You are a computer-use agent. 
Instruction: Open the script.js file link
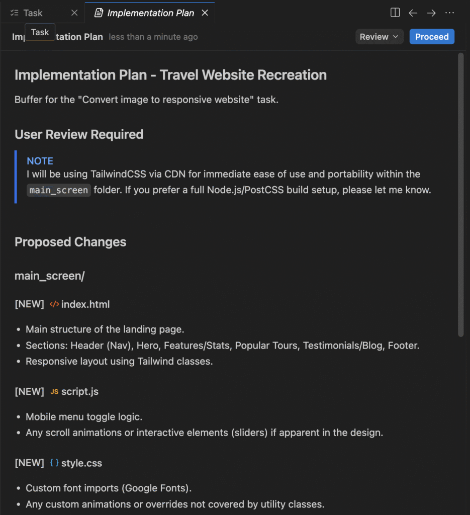pyautogui.click(x=80, y=392)
